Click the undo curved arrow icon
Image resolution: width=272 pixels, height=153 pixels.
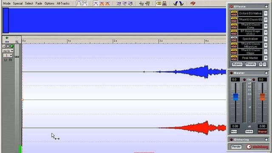(x=176, y=3)
